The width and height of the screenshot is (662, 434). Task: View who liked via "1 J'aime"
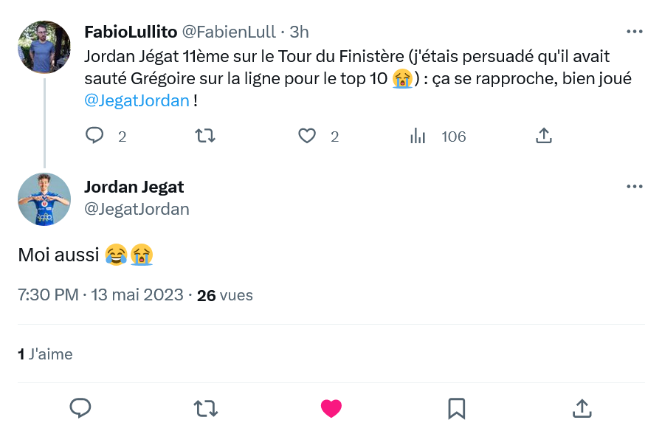45,354
